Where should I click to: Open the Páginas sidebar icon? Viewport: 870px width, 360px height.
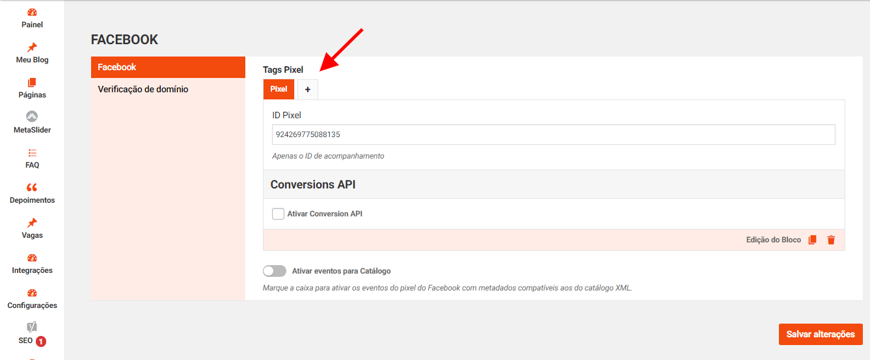coord(32,83)
